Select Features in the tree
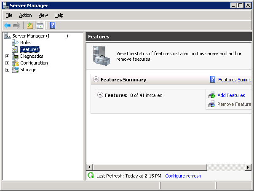The image size is (254, 191). 29,49
